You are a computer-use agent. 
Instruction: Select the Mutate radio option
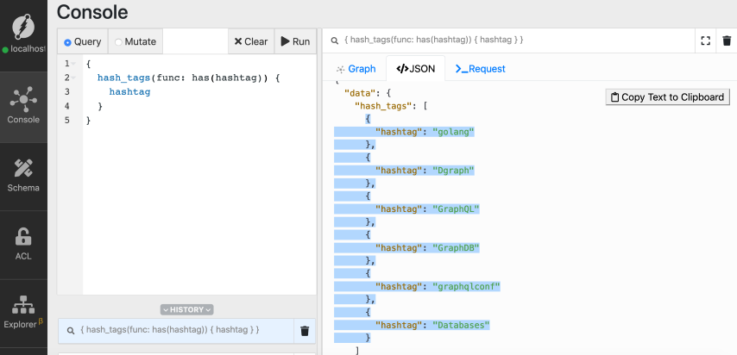(135, 41)
